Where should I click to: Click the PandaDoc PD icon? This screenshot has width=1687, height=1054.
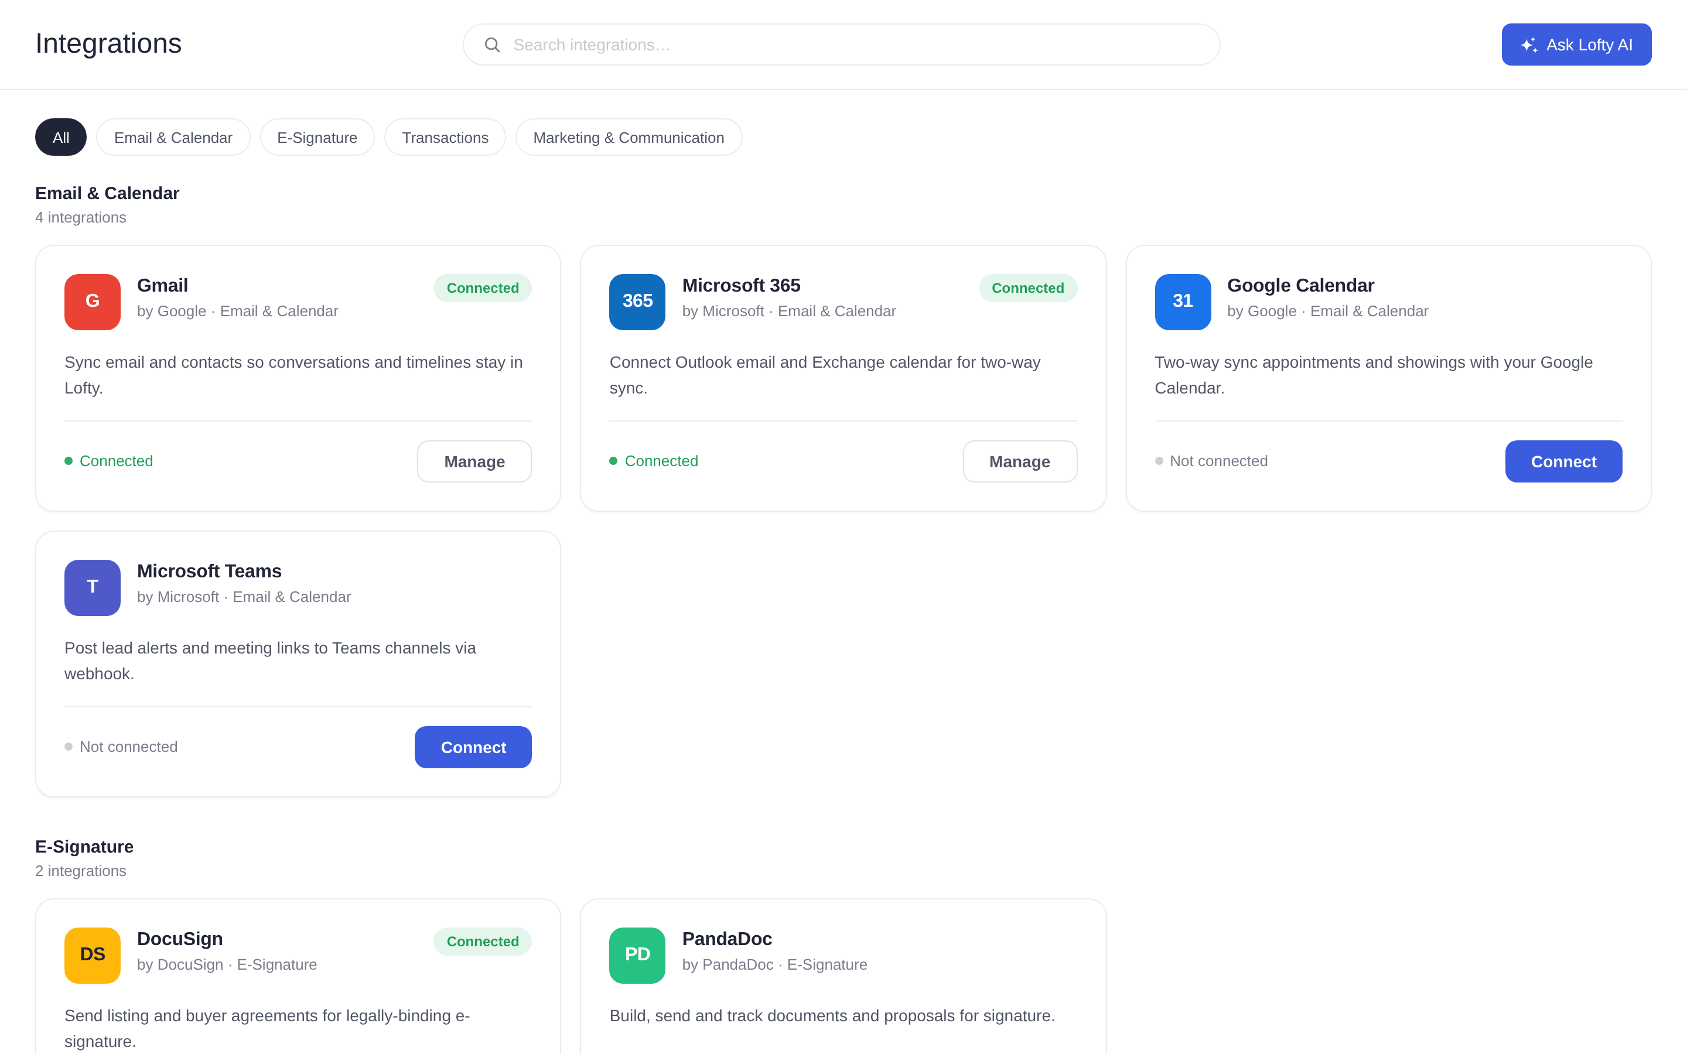(x=637, y=955)
